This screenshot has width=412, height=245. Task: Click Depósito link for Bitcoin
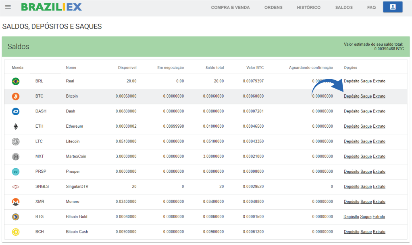pyautogui.click(x=351, y=96)
